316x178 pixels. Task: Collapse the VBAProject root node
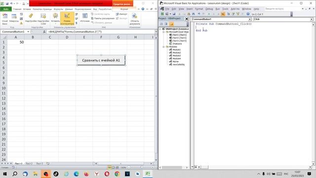160,29
